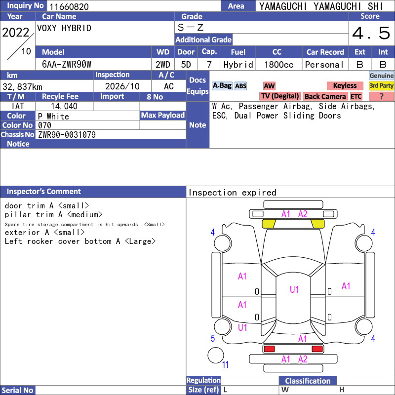Select color value P White
The image size is (395, 395).
(x=53, y=117)
